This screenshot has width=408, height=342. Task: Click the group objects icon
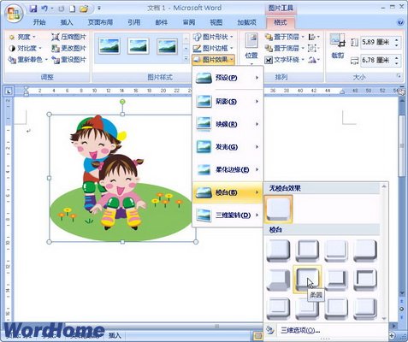pos(313,48)
